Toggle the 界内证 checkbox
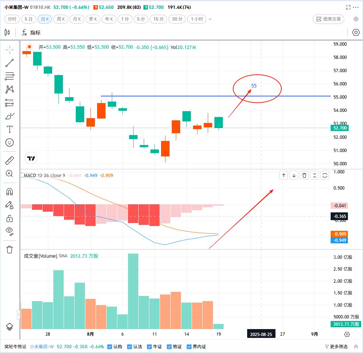363x353 pixels. (x=189, y=347)
